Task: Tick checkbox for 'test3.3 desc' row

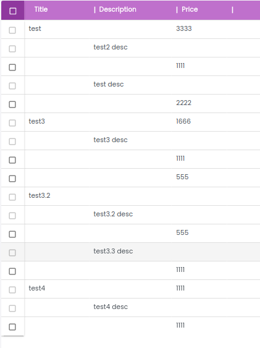Action: click(12, 253)
